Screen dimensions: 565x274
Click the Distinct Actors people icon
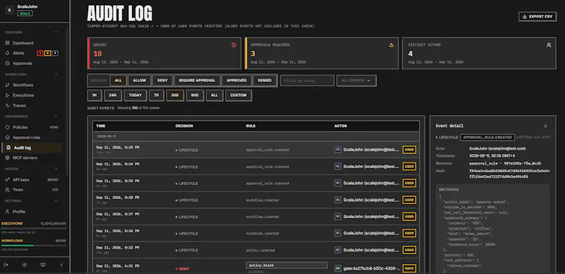point(549,45)
